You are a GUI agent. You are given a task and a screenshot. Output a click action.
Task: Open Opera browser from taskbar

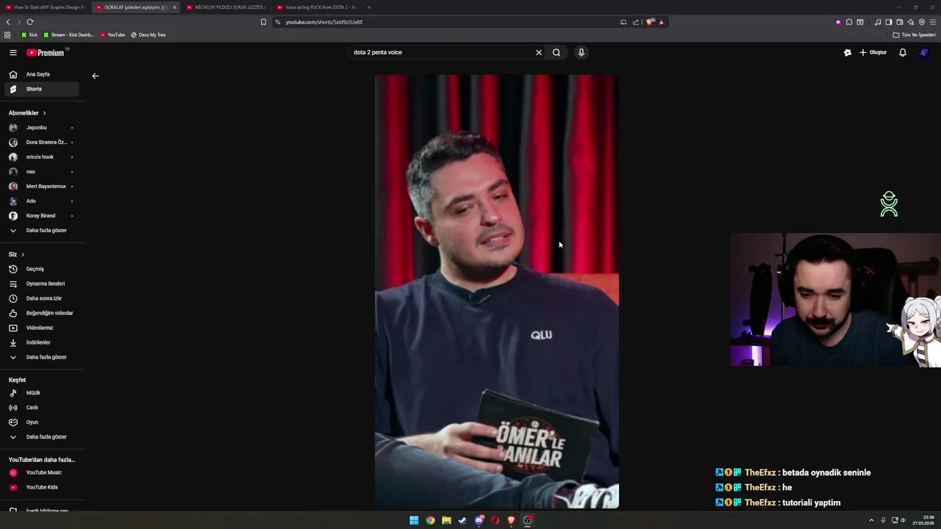coord(495,520)
